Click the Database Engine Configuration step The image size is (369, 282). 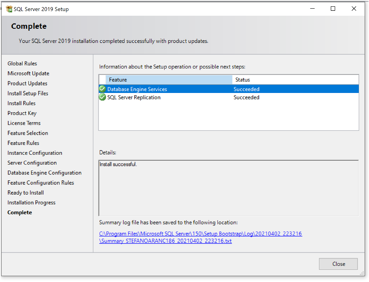tap(45, 173)
